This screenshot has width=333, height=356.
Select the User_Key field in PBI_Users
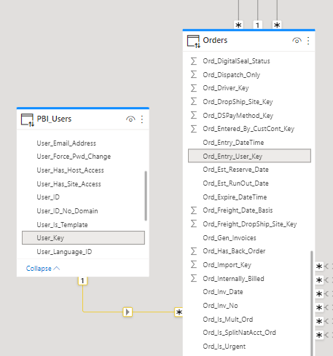[83, 238]
